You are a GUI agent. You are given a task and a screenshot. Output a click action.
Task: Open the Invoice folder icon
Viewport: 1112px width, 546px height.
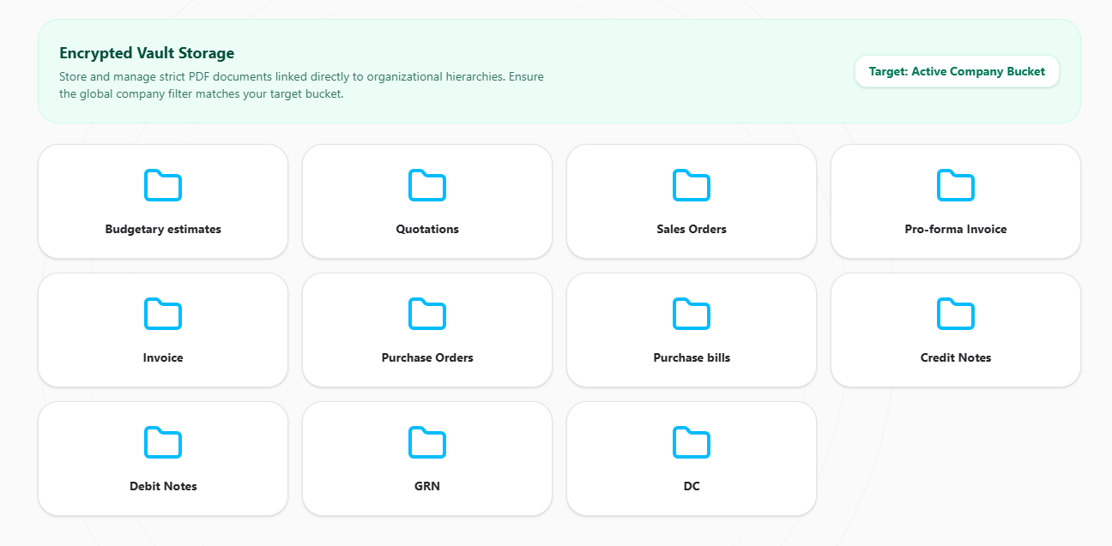163,315
